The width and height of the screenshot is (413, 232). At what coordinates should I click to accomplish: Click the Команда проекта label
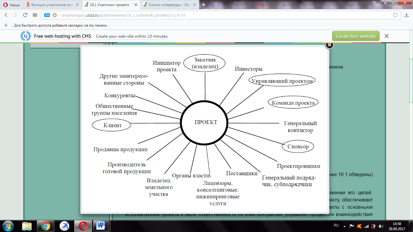pos(293,103)
